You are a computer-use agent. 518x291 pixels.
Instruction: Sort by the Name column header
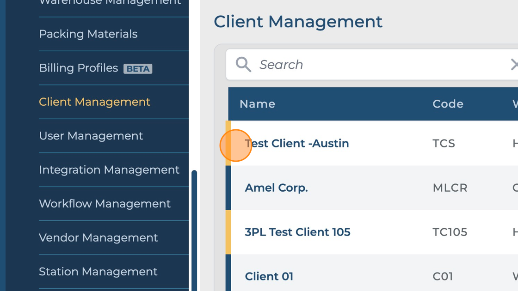tap(257, 104)
